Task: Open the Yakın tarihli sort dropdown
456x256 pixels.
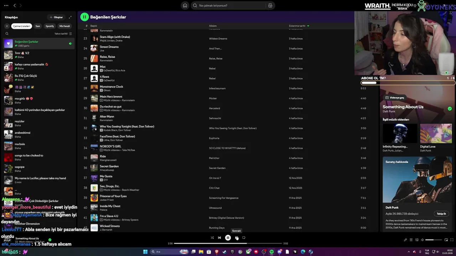Action: (63, 34)
